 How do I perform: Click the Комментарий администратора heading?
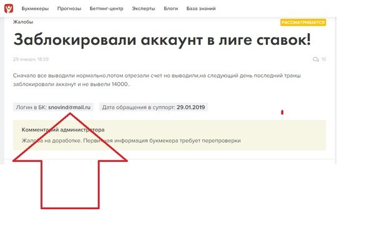click(63, 130)
